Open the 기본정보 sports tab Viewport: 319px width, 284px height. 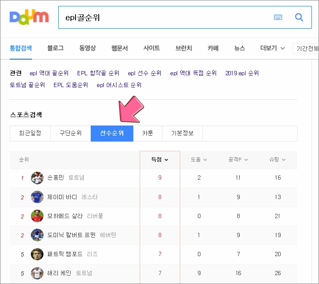pos(182,134)
